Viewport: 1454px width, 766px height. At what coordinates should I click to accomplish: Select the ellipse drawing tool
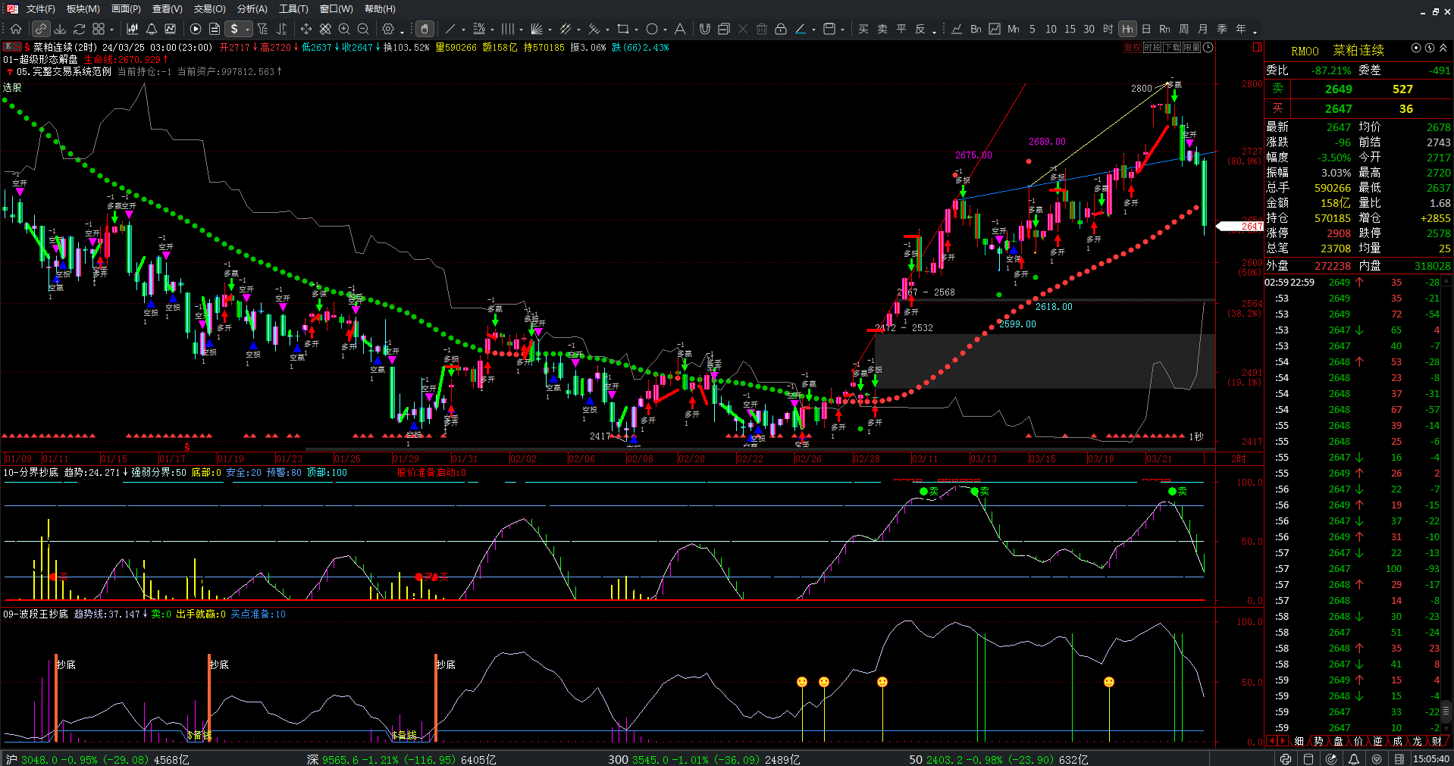tap(651, 29)
